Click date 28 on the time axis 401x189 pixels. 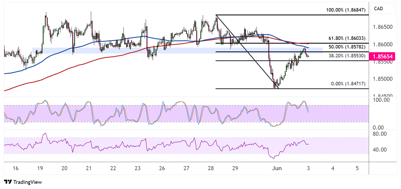(x=211, y=169)
